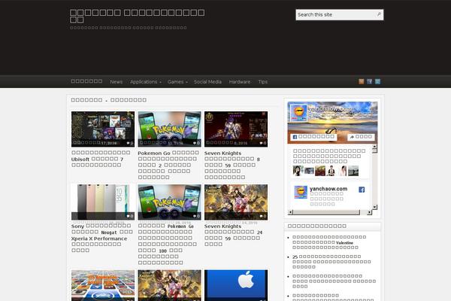451x301 pixels.
Task: Click the comment bubble on the Ubisoft thumbnail
Action: [x=130, y=143]
